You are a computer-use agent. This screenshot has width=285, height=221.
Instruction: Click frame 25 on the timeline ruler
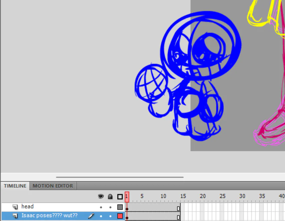pos(222,196)
